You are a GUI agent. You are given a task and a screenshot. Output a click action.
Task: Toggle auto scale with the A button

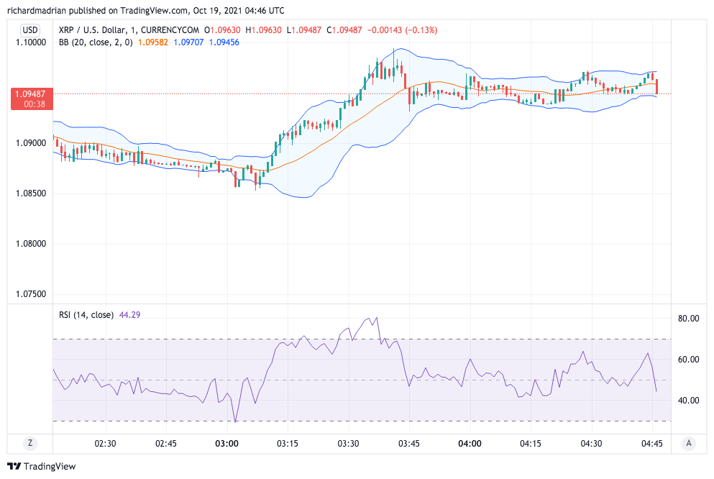click(689, 444)
